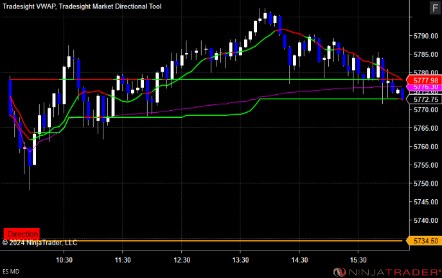Click the 14:30 time axis label
This screenshot has width=442, height=278.
pos(299,260)
